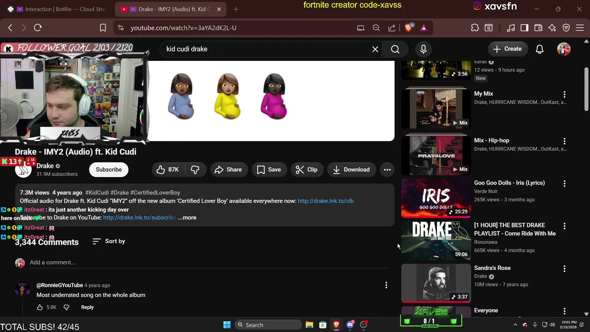Show hidden system tray icons

(x=514, y=325)
